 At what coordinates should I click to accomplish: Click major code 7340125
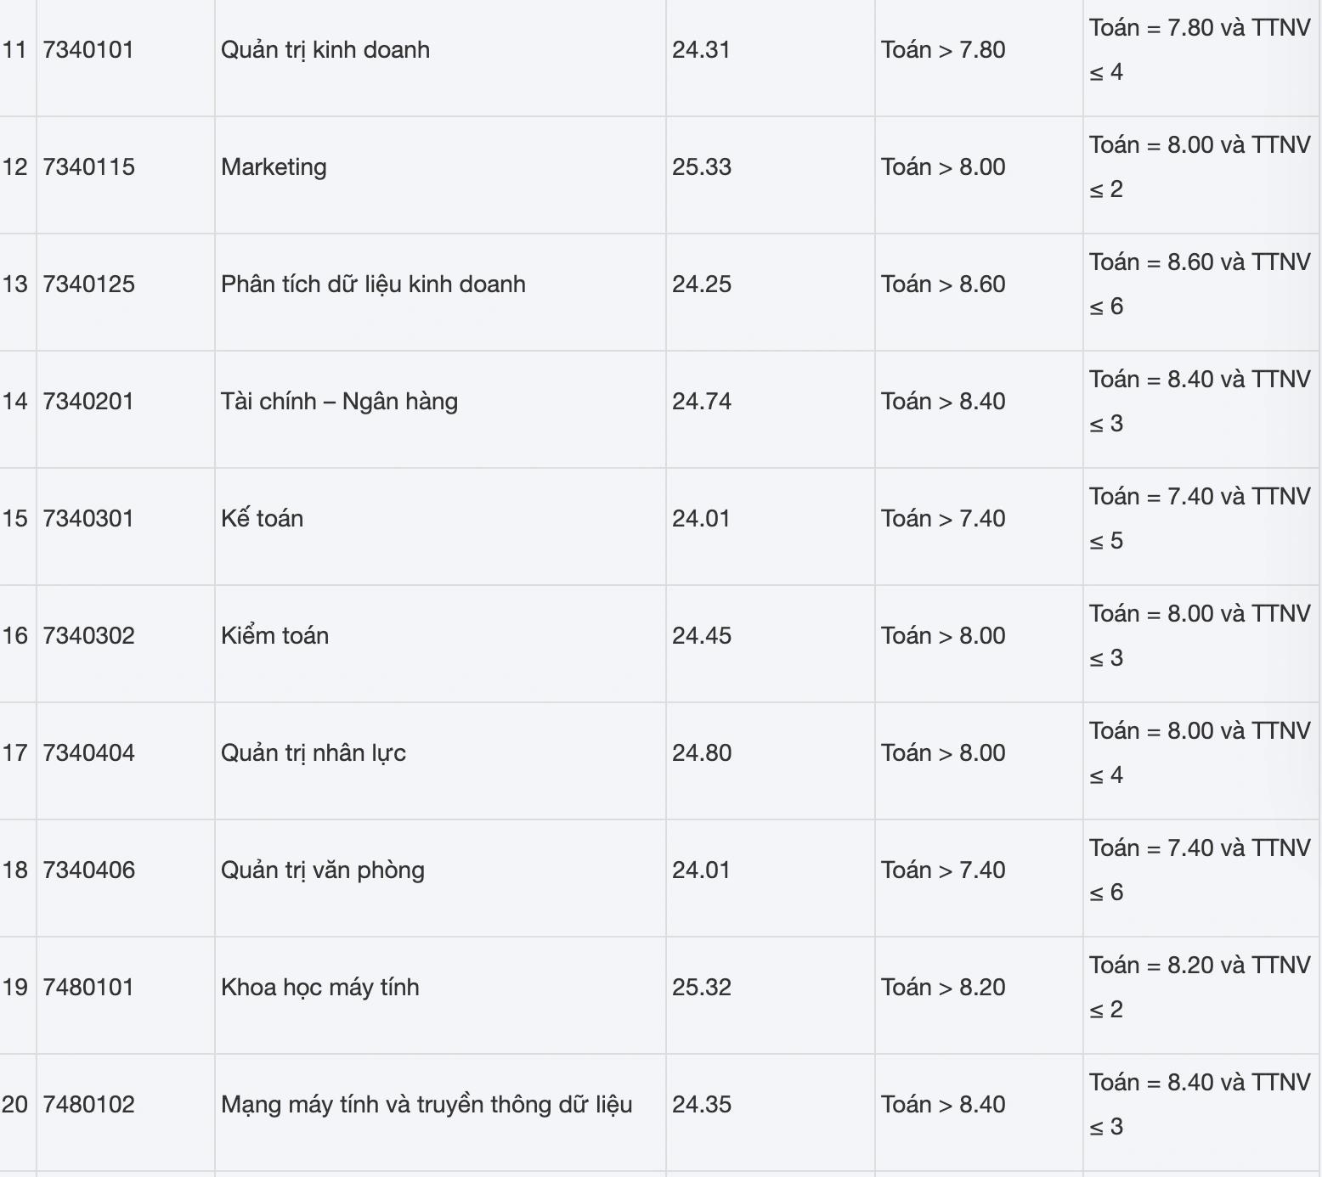point(88,284)
